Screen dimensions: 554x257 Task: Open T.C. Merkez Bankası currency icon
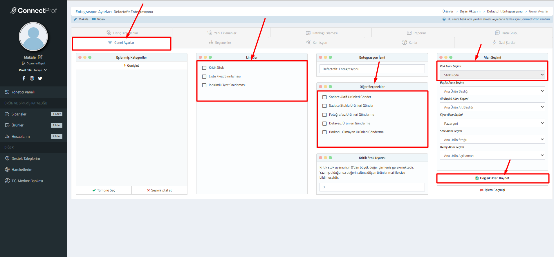coord(7,181)
